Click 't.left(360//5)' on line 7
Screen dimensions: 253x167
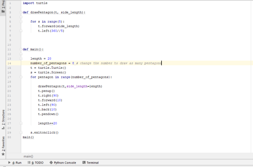click(51, 31)
